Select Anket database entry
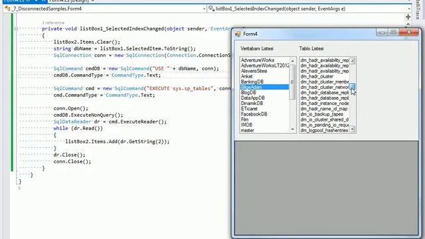The height and width of the screenshot is (239, 425). [x=264, y=76]
